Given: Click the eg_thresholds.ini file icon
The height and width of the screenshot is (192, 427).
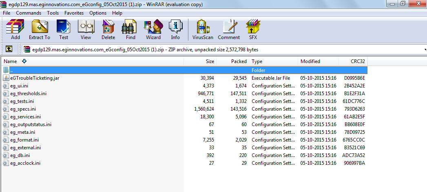Looking at the screenshot, I should pyautogui.click(x=6, y=94).
